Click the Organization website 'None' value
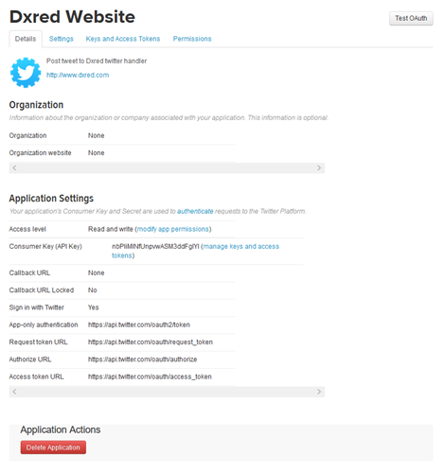This screenshot has height=473, width=444. point(96,152)
